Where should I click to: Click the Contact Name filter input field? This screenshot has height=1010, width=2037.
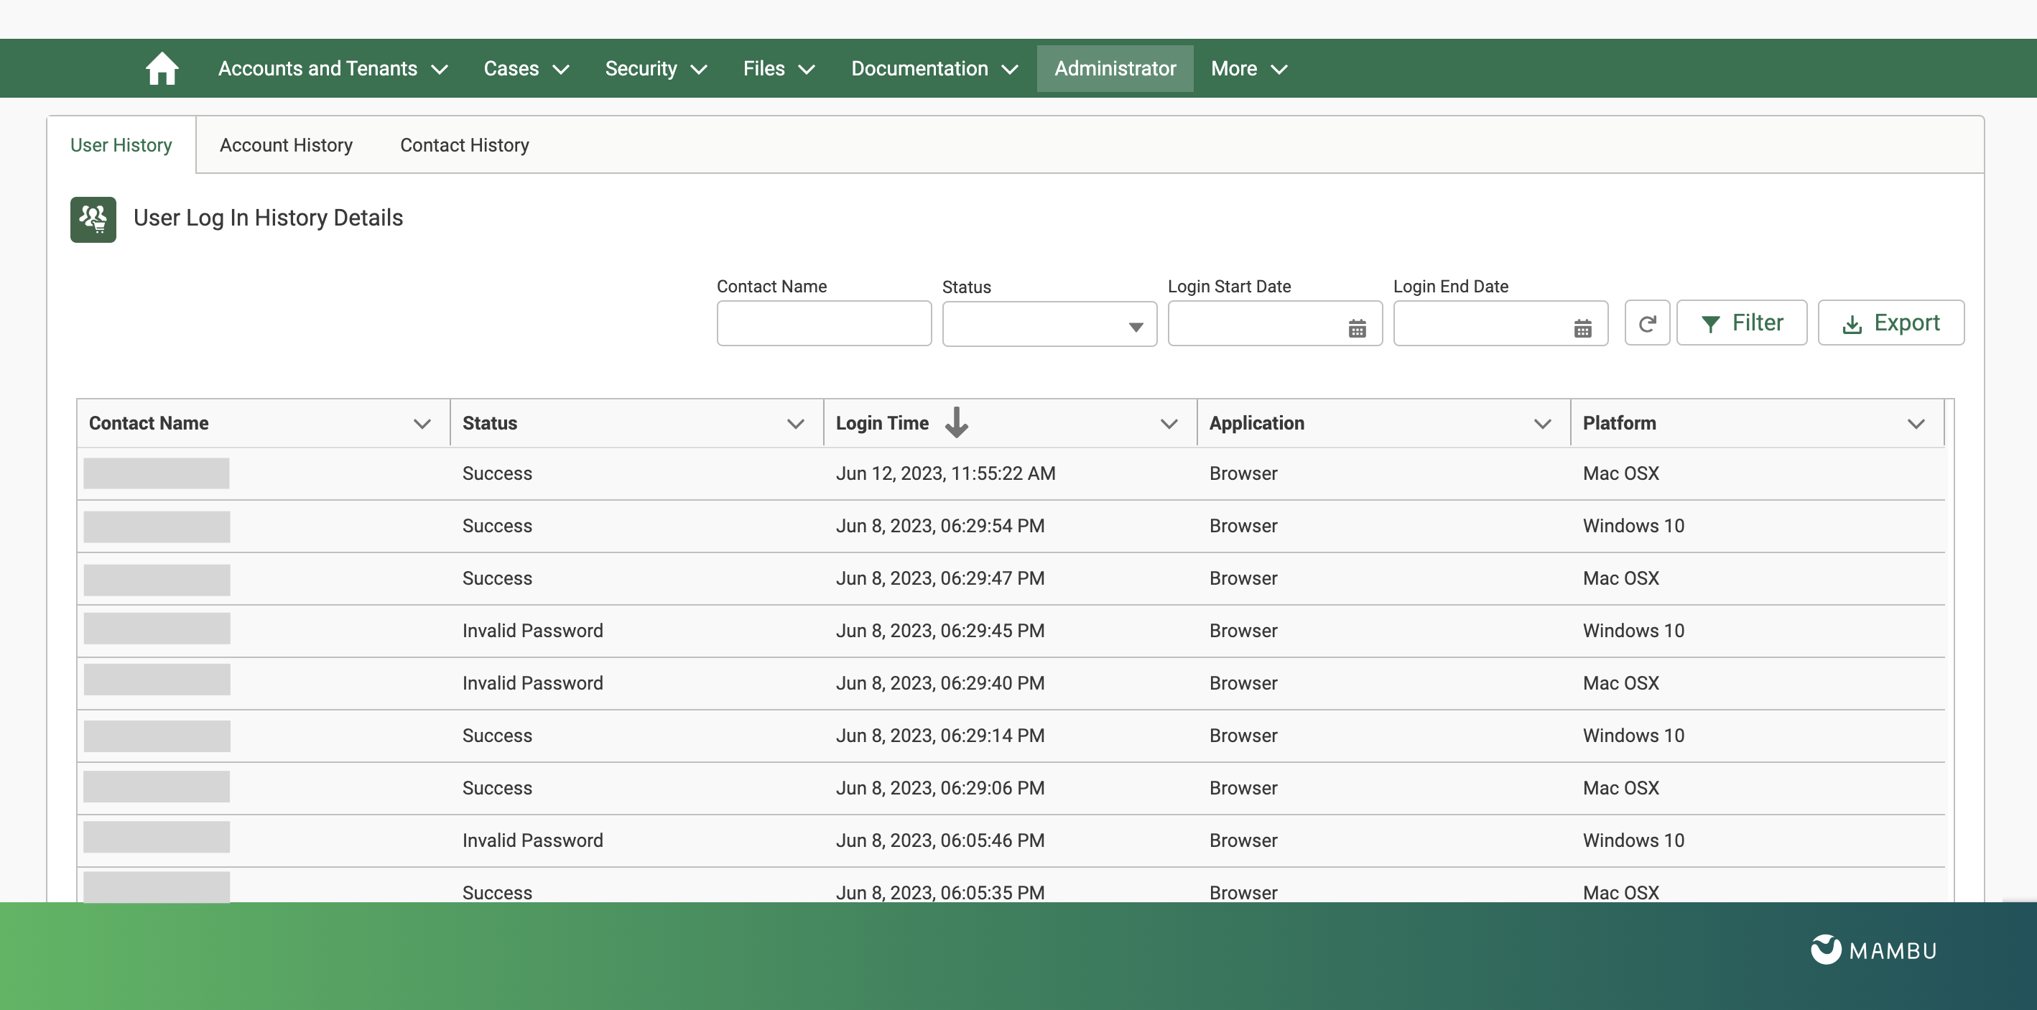tap(823, 323)
